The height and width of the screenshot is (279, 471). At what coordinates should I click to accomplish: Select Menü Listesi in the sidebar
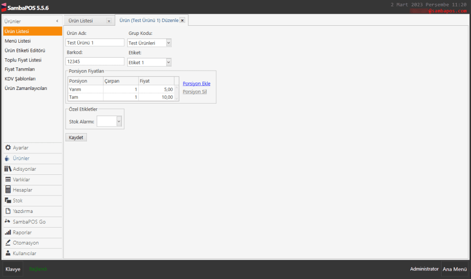(17, 41)
